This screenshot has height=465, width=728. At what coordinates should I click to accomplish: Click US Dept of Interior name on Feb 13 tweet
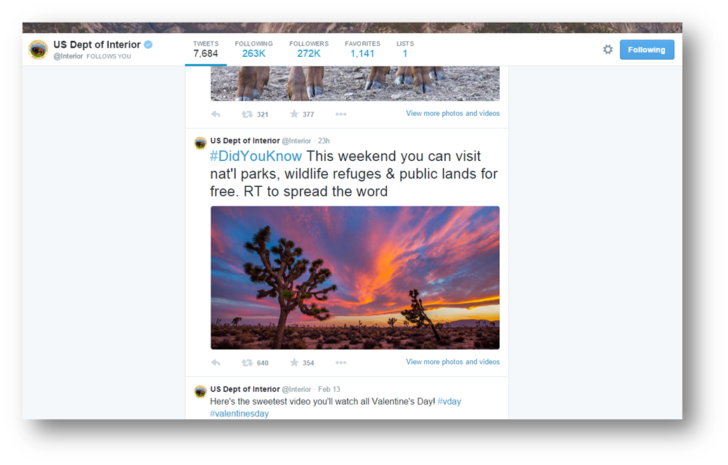pyautogui.click(x=245, y=389)
